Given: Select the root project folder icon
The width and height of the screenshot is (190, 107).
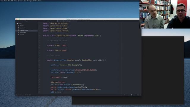Looking at the screenshot, I should 18,23.
